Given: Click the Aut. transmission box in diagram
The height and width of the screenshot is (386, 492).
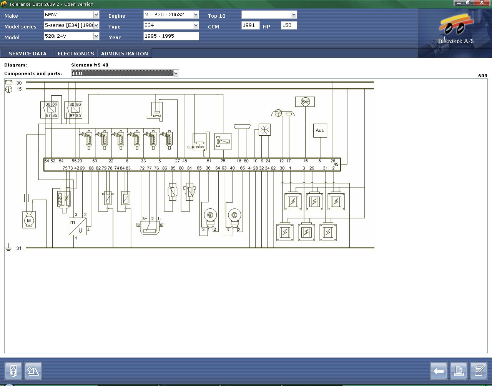Looking at the screenshot, I should click(320, 130).
